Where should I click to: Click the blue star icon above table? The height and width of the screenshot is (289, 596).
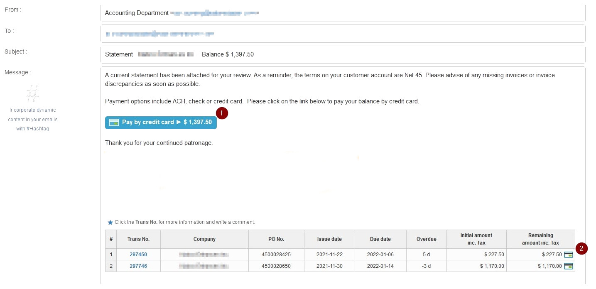[x=110, y=223]
